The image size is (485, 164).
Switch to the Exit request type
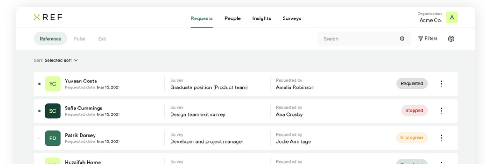[x=102, y=39]
